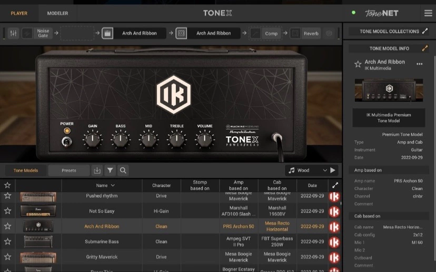Switch to the Presets tab
This screenshot has width=436, height=272.
coord(68,170)
